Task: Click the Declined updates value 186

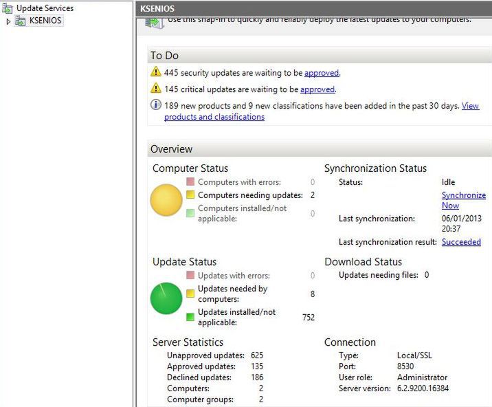Action: (x=257, y=377)
